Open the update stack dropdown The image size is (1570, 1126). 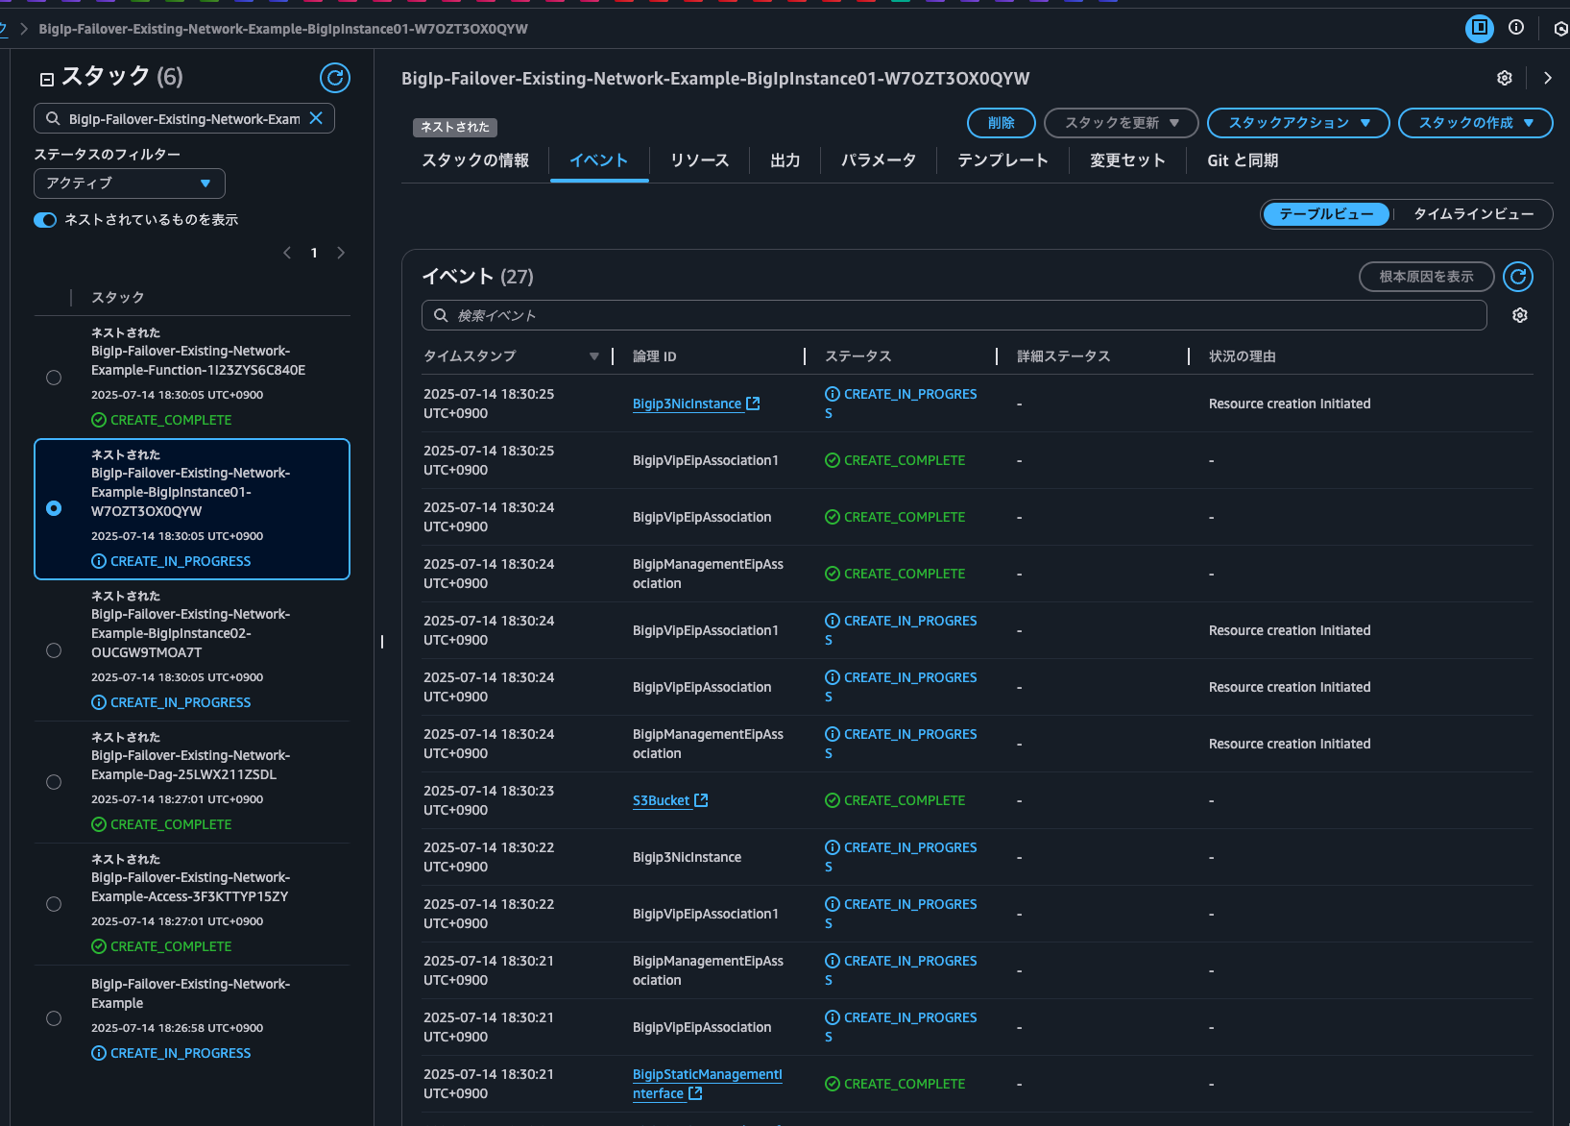1121,123
